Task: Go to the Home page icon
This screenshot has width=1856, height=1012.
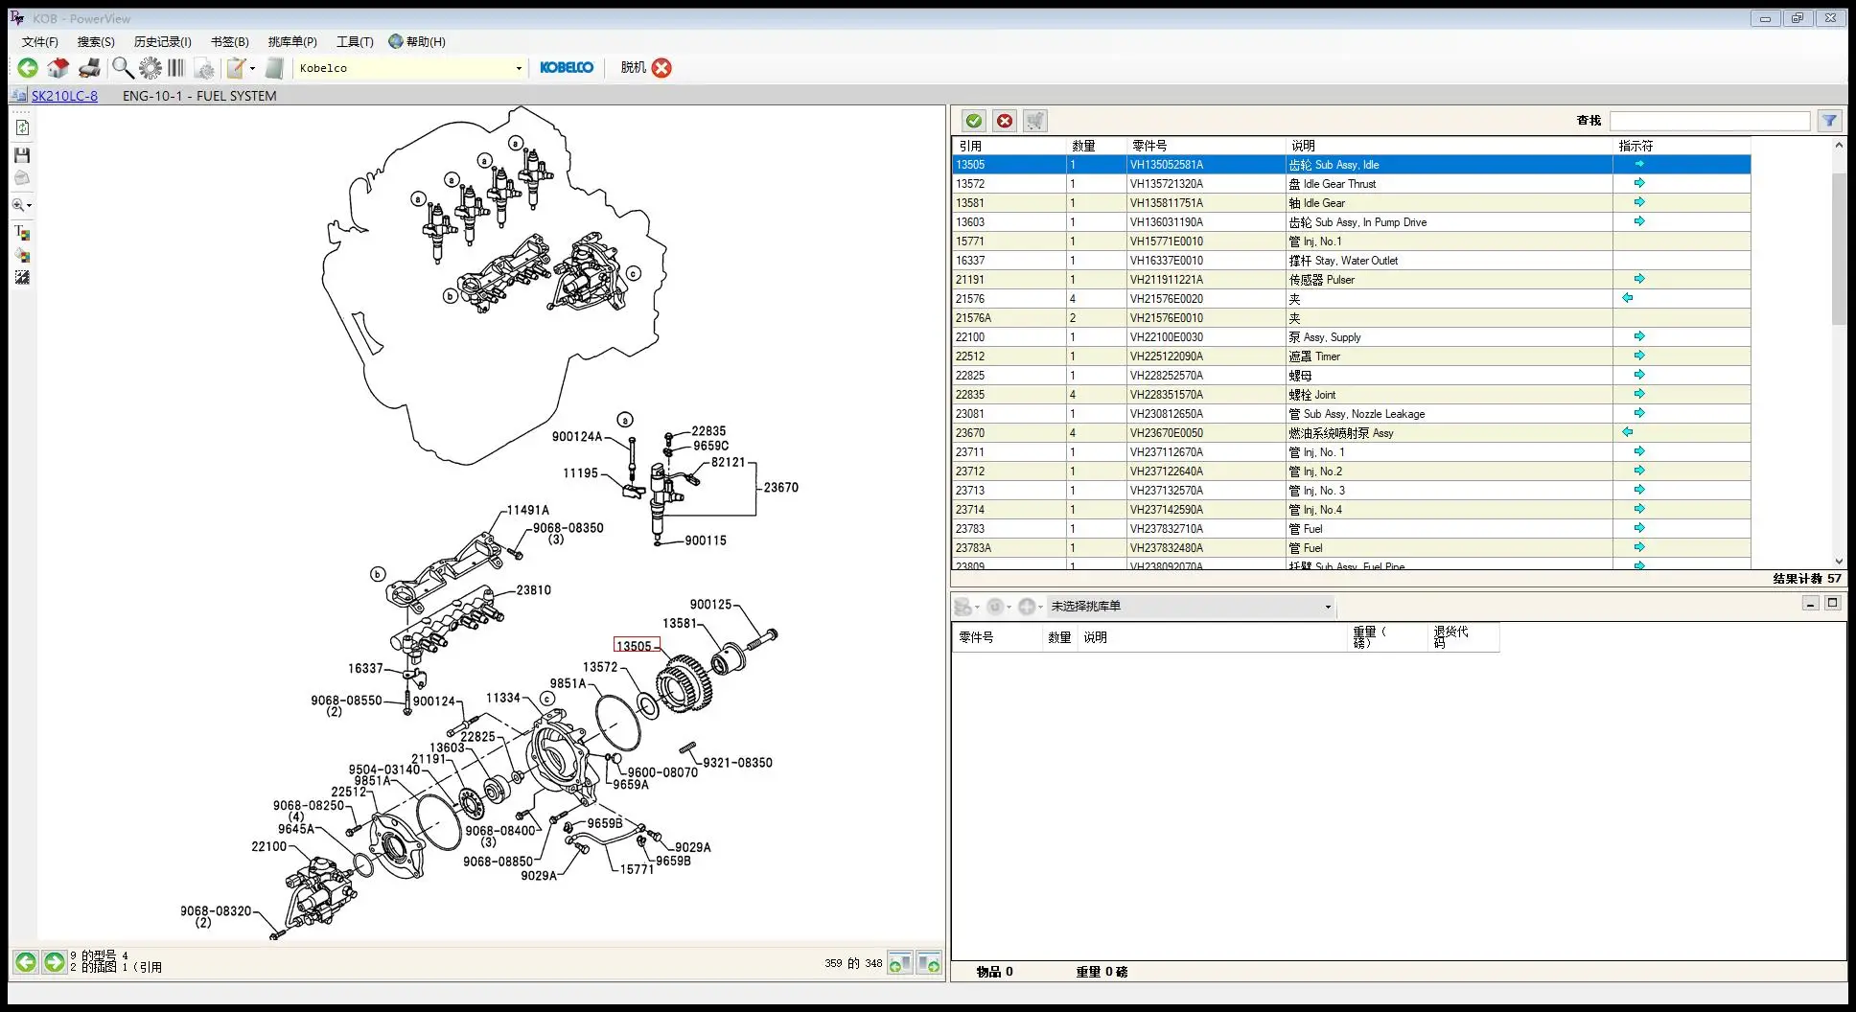Action: pos(58,68)
